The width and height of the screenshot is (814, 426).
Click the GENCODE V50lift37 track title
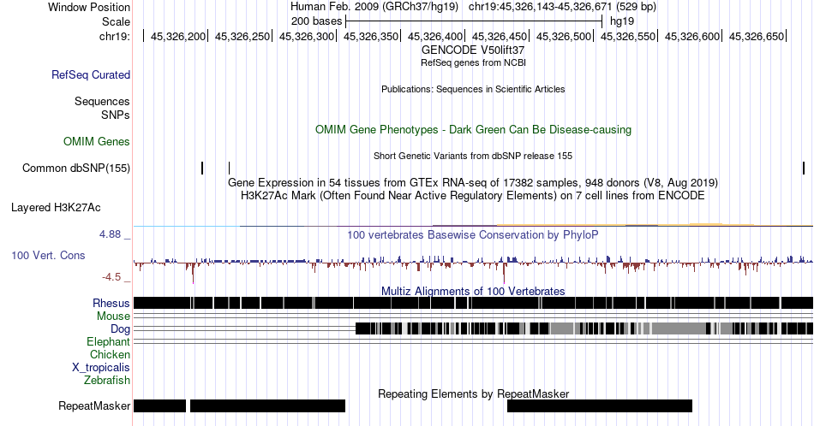473,50
